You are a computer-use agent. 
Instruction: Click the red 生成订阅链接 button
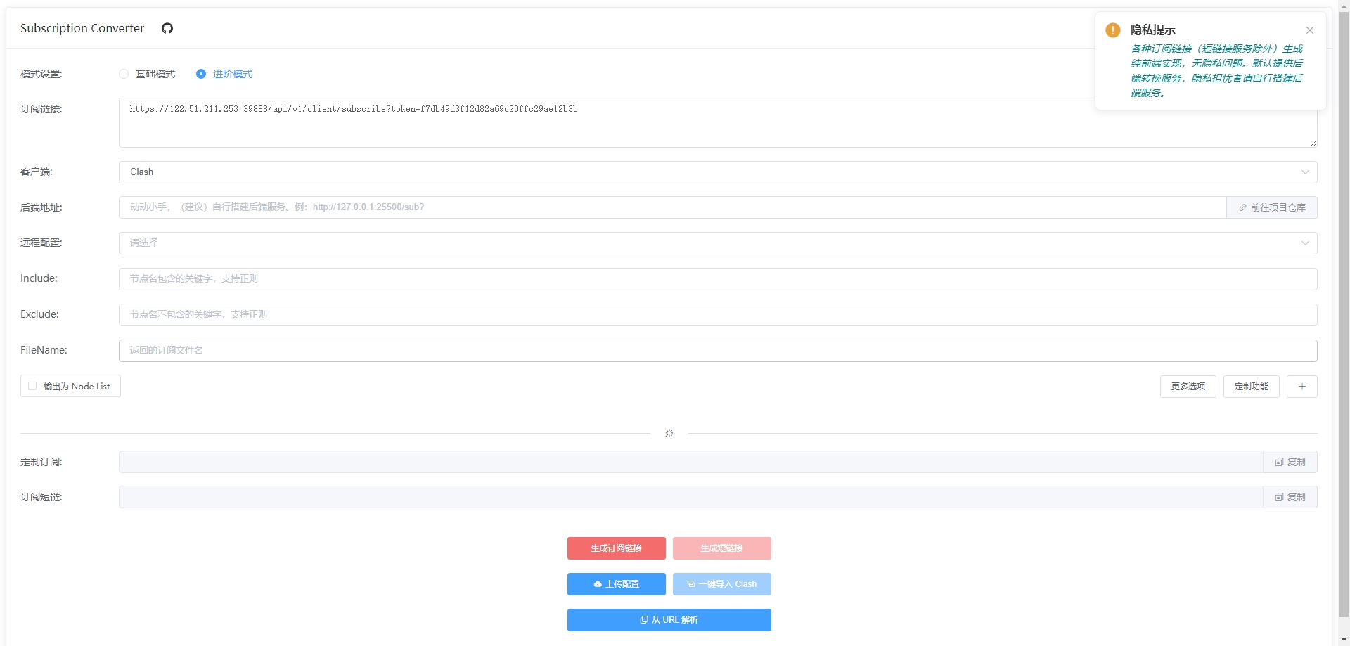click(617, 548)
